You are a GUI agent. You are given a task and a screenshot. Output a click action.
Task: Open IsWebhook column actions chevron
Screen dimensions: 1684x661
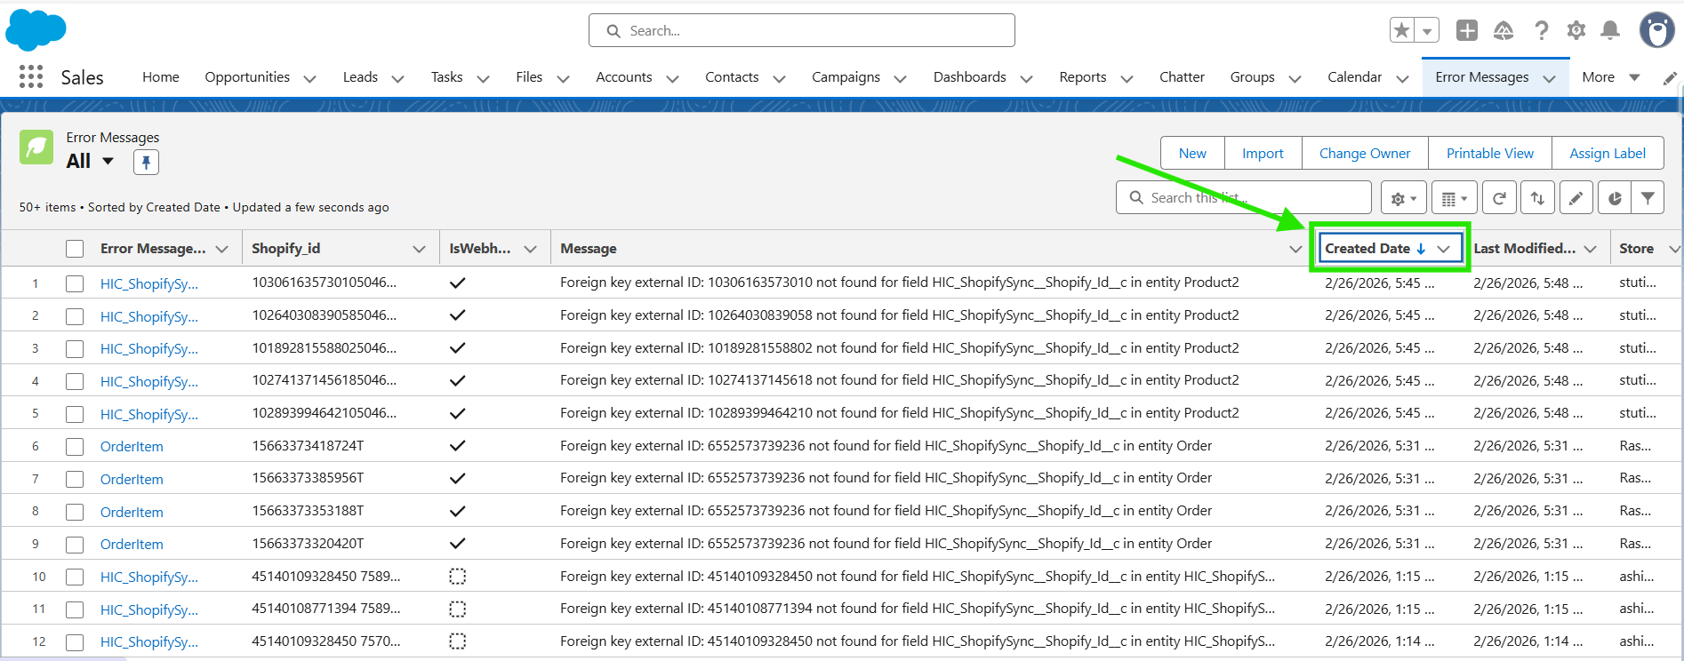tap(530, 249)
